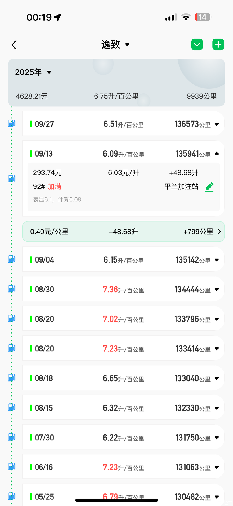The width and height of the screenshot is (233, 506).
Task: Tap the red 加满 full tank label
Action: tap(54, 187)
